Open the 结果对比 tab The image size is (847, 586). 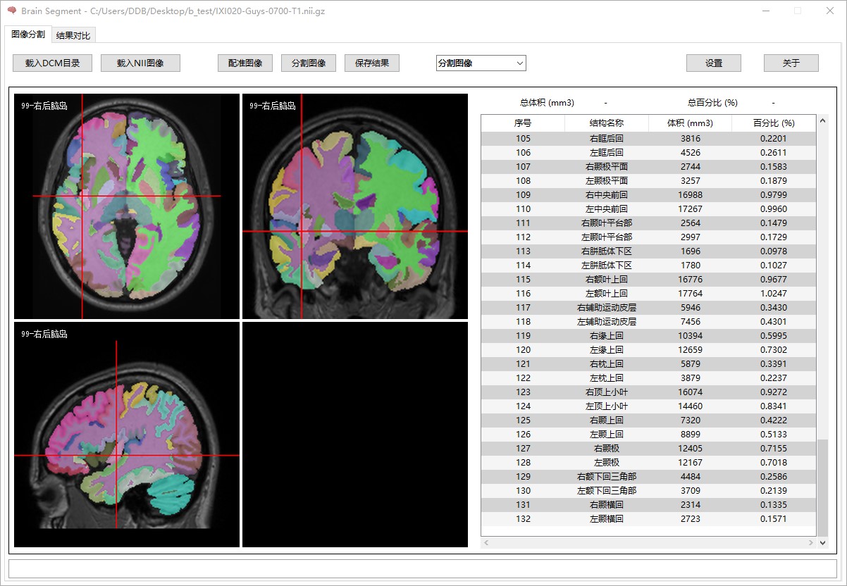coord(73,35)
